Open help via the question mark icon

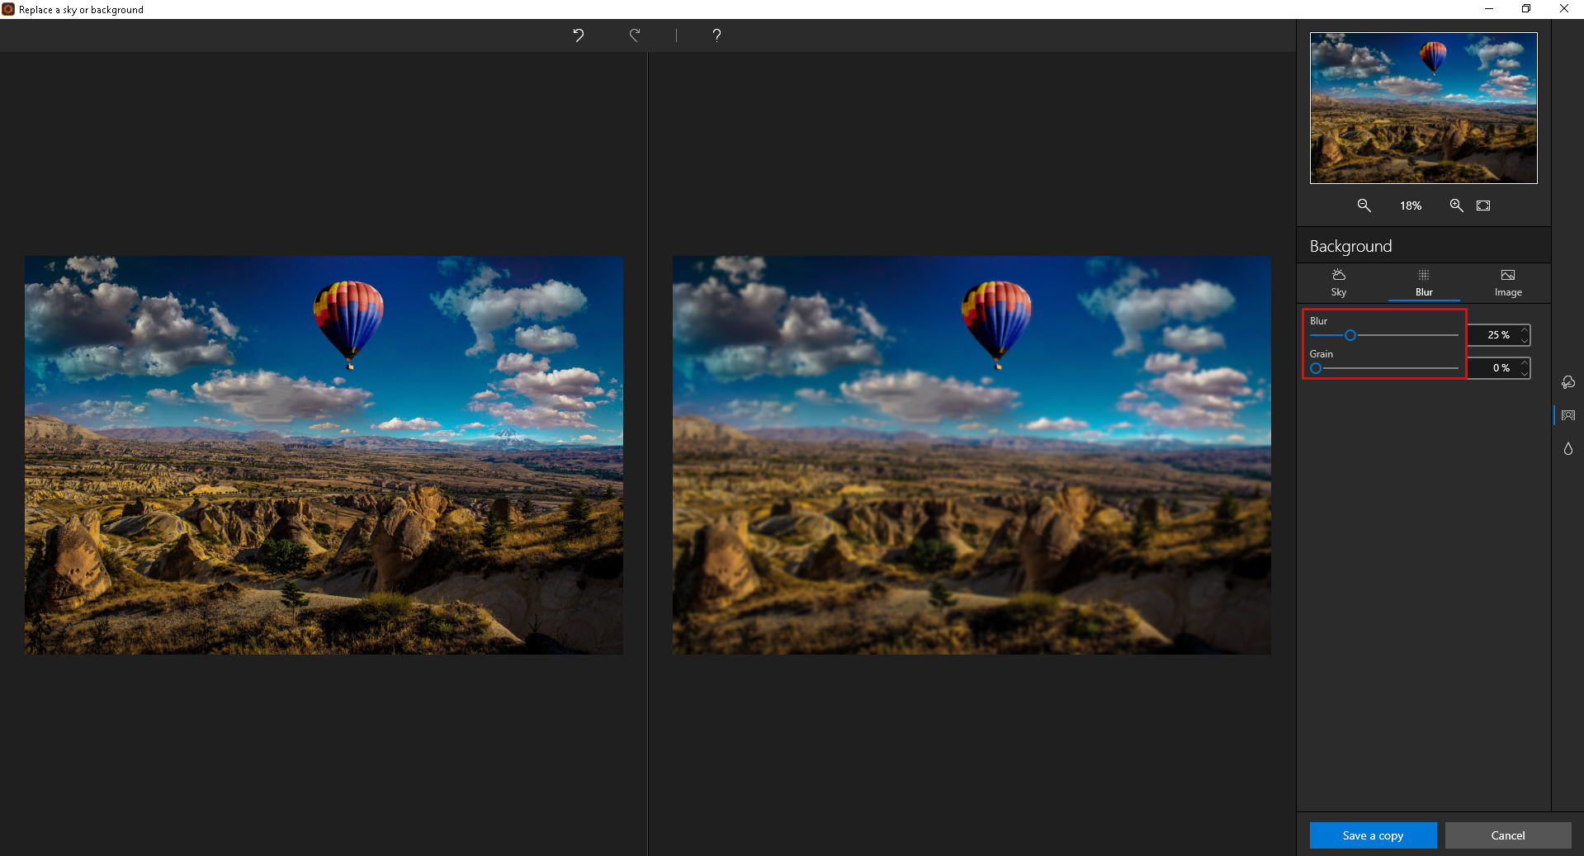716,35
